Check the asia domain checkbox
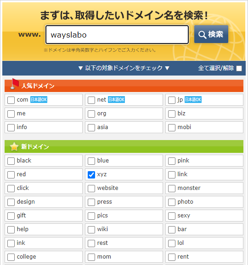Image resolution: width=248 pixels, height=265 pixels. [91, 128]
